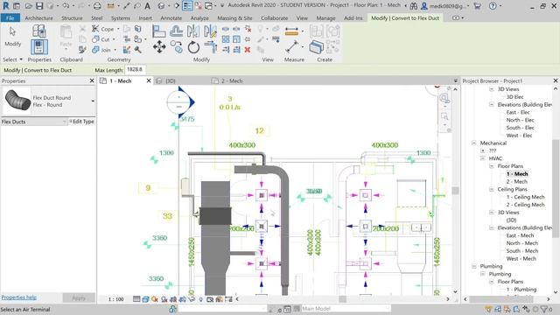Click the Thin Lines icon in quick access toolbar
Screen dimensions: 560x315
tap(187, 6)
